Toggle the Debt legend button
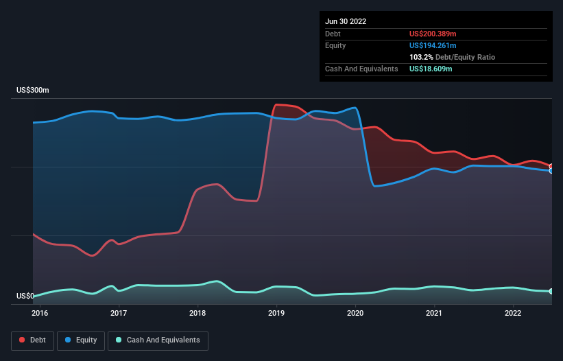 (32, 340)
